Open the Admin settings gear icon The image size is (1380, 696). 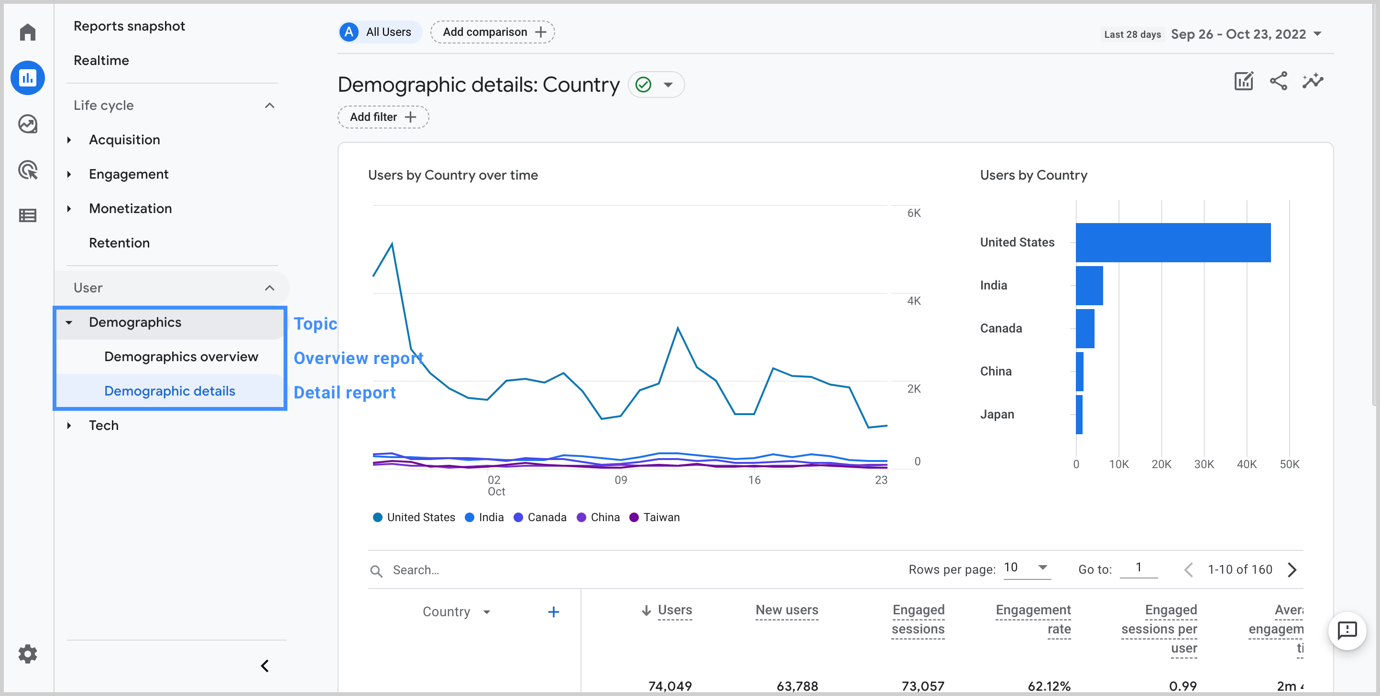point(27,653)
